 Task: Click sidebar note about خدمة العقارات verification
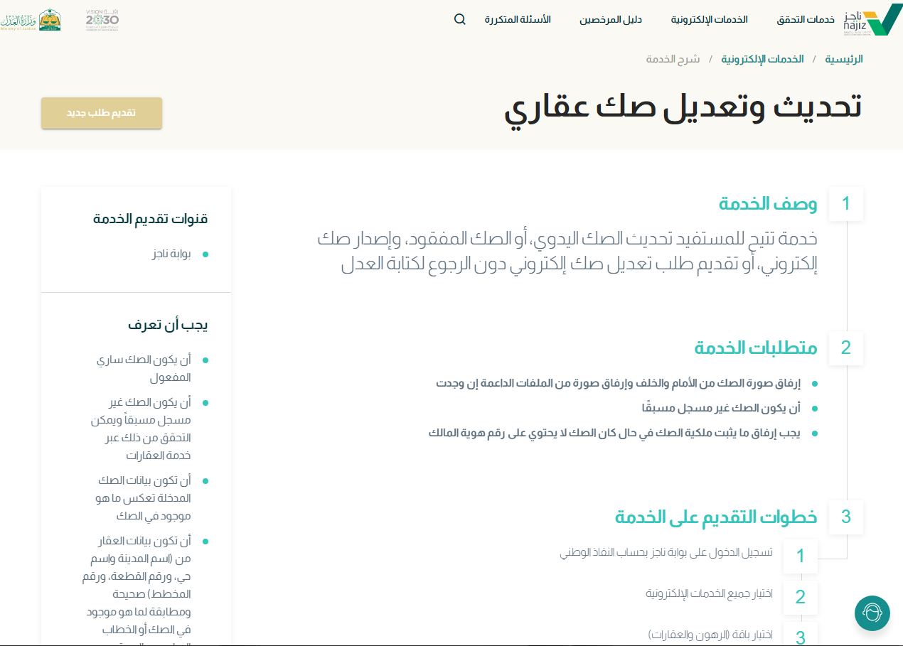coord(141,429)
